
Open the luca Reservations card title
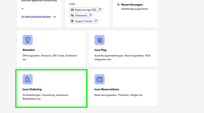107,89
